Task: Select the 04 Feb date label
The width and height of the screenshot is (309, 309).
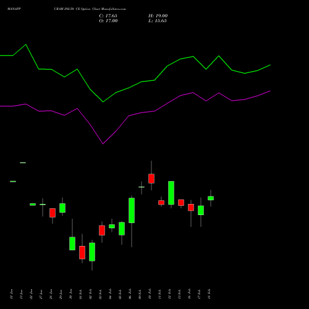Action: [110, 294]
